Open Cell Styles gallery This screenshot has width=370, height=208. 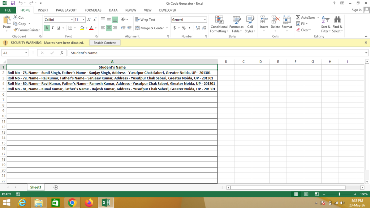tap(250, 24)
